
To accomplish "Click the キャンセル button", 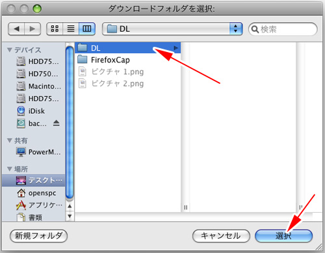I will click(221, 236).
